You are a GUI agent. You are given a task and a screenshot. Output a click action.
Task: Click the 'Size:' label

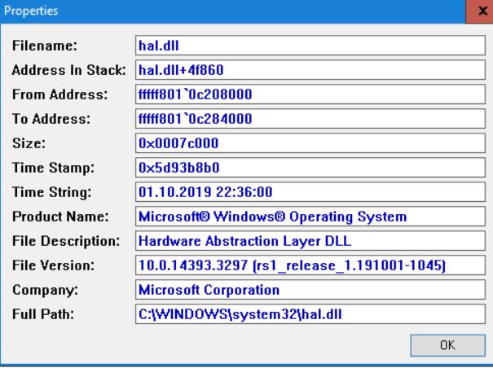click(29, 143)
